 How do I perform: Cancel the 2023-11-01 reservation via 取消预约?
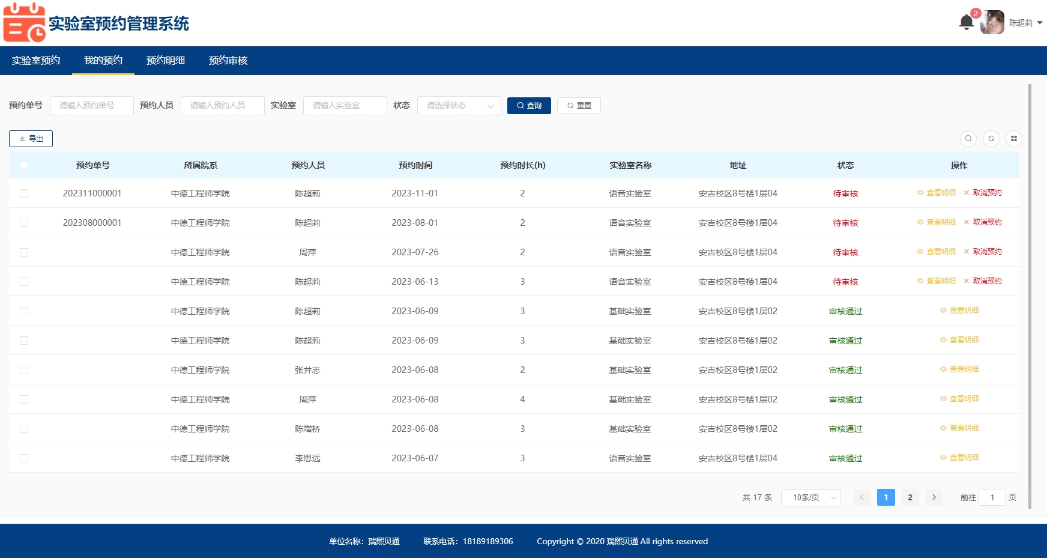[x=983, y=193]
